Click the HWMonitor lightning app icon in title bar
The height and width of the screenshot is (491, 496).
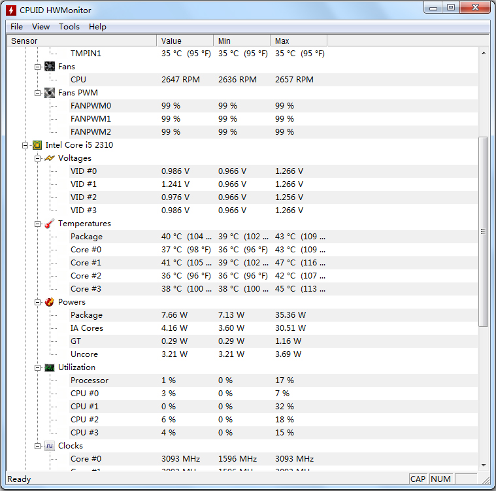coord(11,10)
